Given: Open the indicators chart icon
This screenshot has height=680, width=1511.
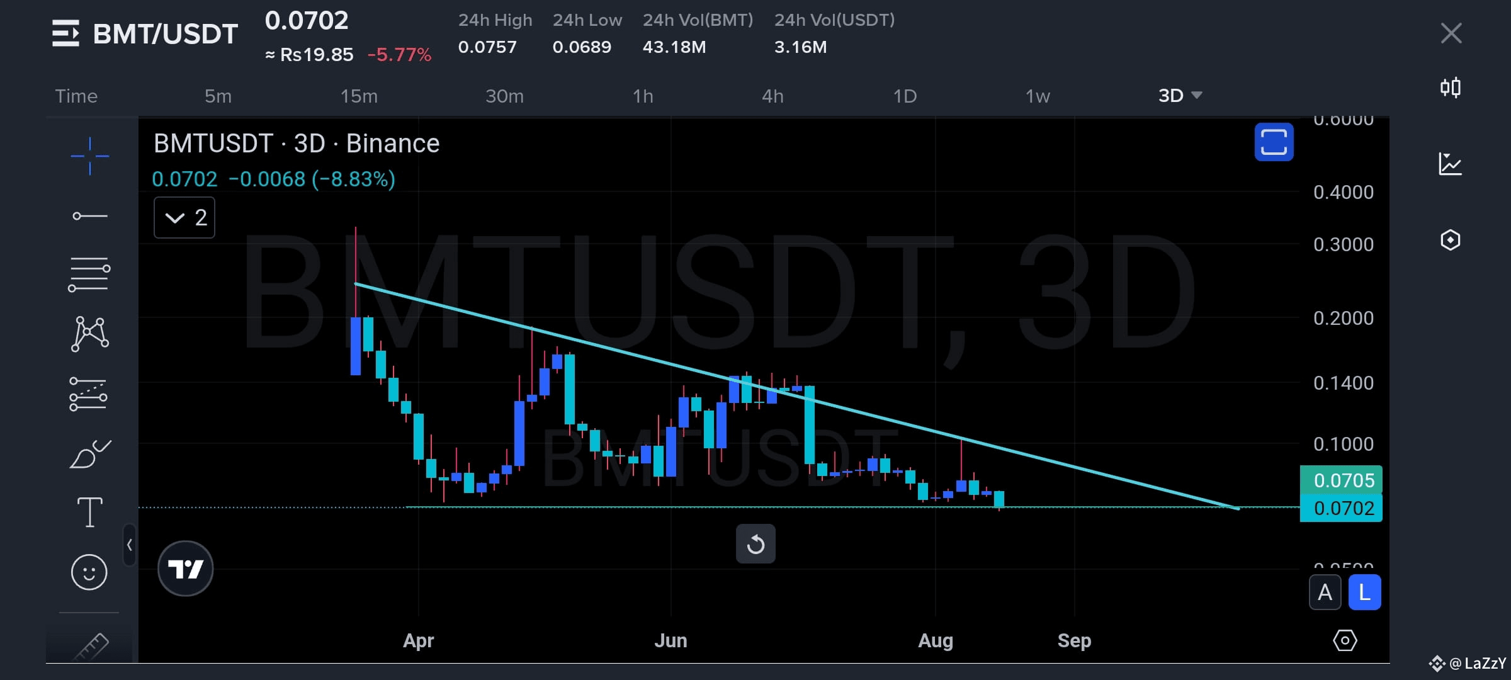Looking at the screenshot, I should click(1451, 164).
